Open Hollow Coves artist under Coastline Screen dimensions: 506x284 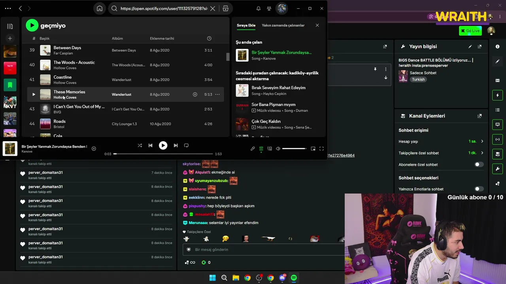click(65, 82)
